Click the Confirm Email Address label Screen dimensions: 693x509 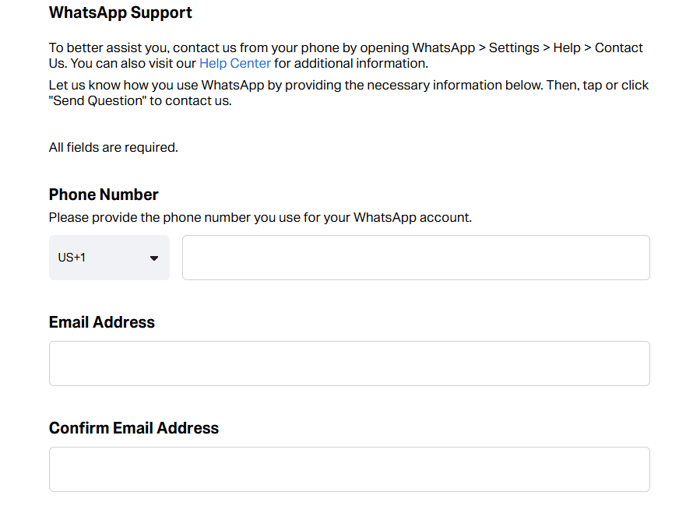click(x=133, y=428)
